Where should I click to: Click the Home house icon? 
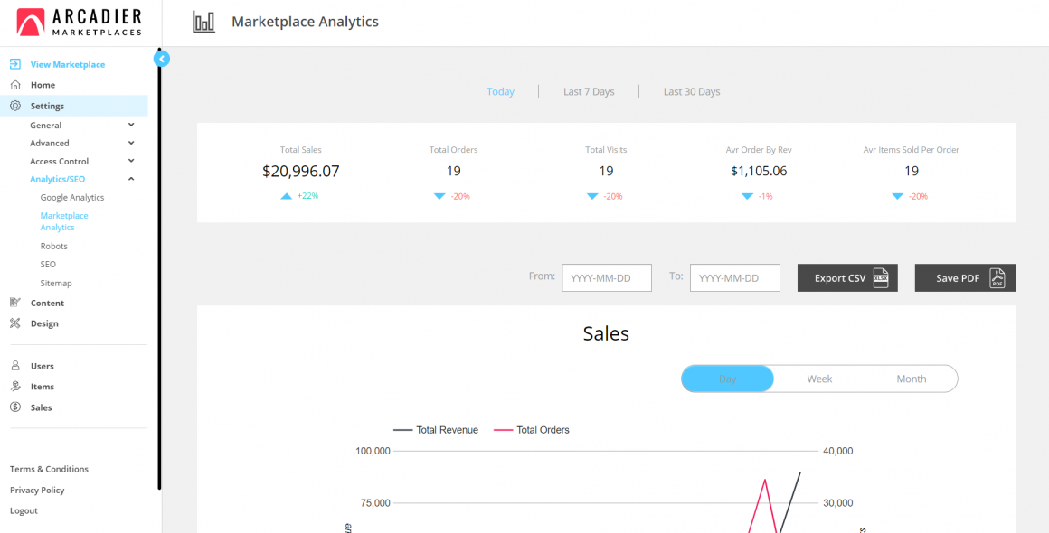click(x=15, y=85)
